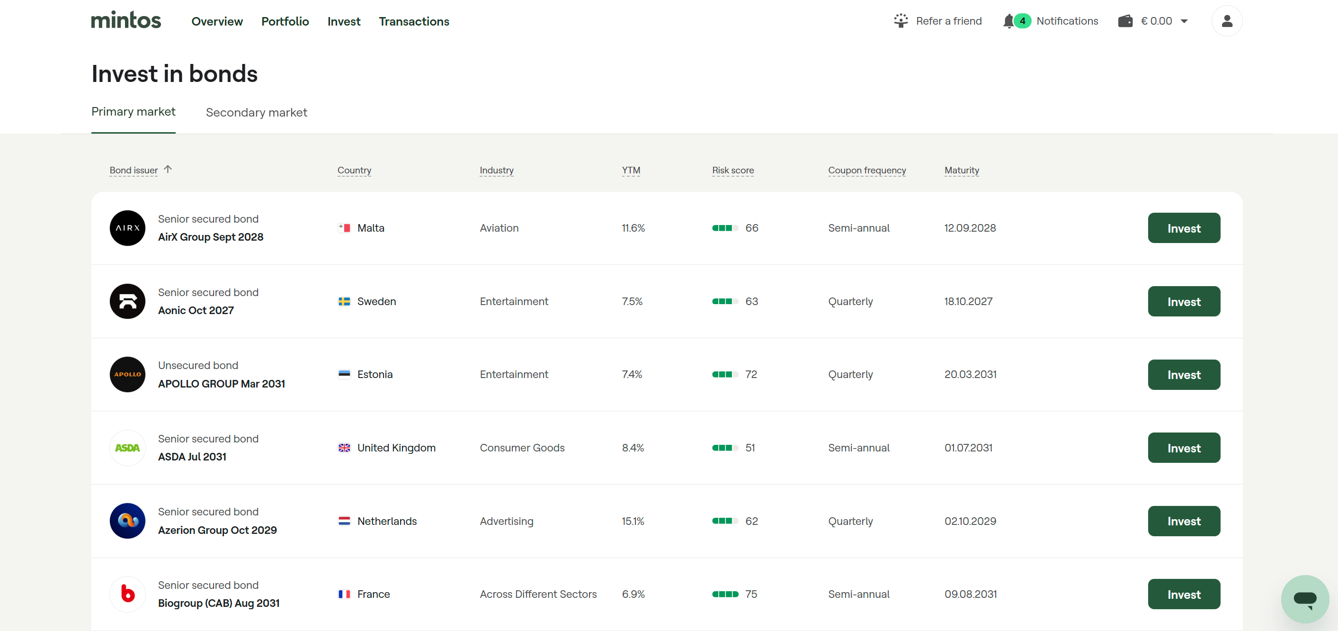Sort by Risk score column header
The width and height of the screenshot is (1338, 631).
tap(732, 170)
